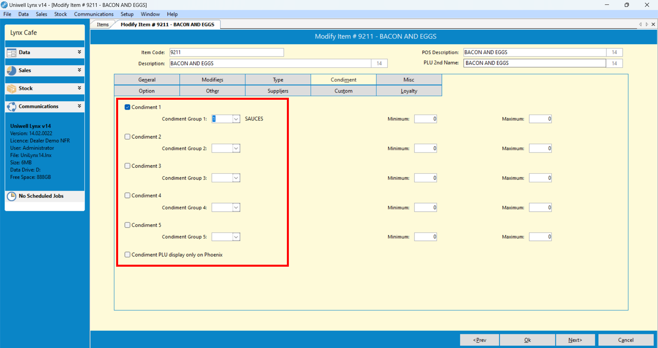Click Condiment Group 1 Minimum field

425,119
